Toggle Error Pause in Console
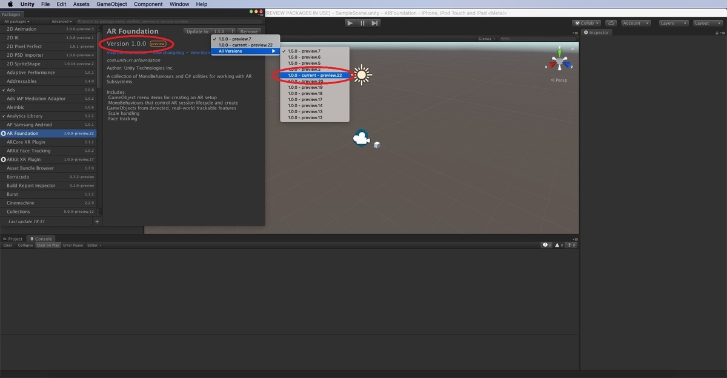This screenshot has height=378, width=727. point(73,245)
